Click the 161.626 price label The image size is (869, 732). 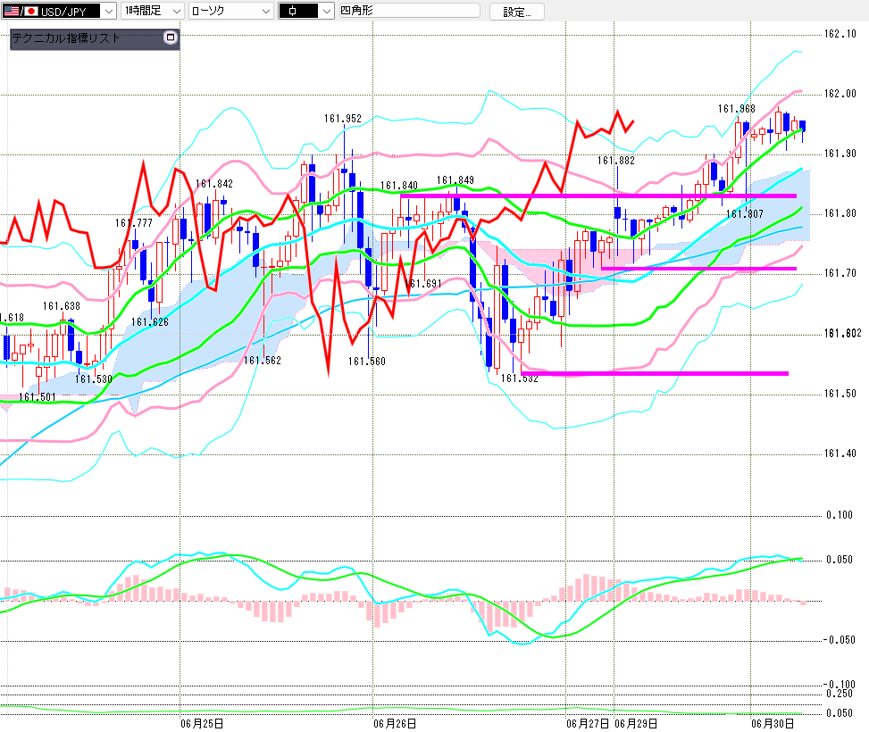[150, 322]
